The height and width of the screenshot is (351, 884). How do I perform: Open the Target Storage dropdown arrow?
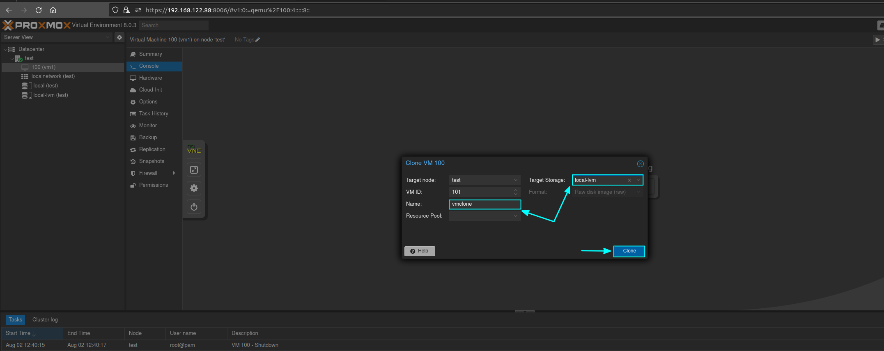638,180
